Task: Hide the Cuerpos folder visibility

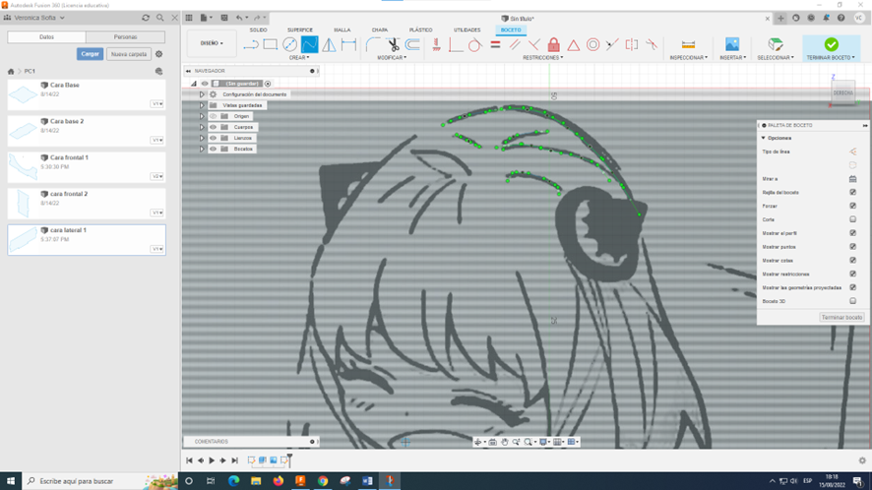Action: [213, 127]
